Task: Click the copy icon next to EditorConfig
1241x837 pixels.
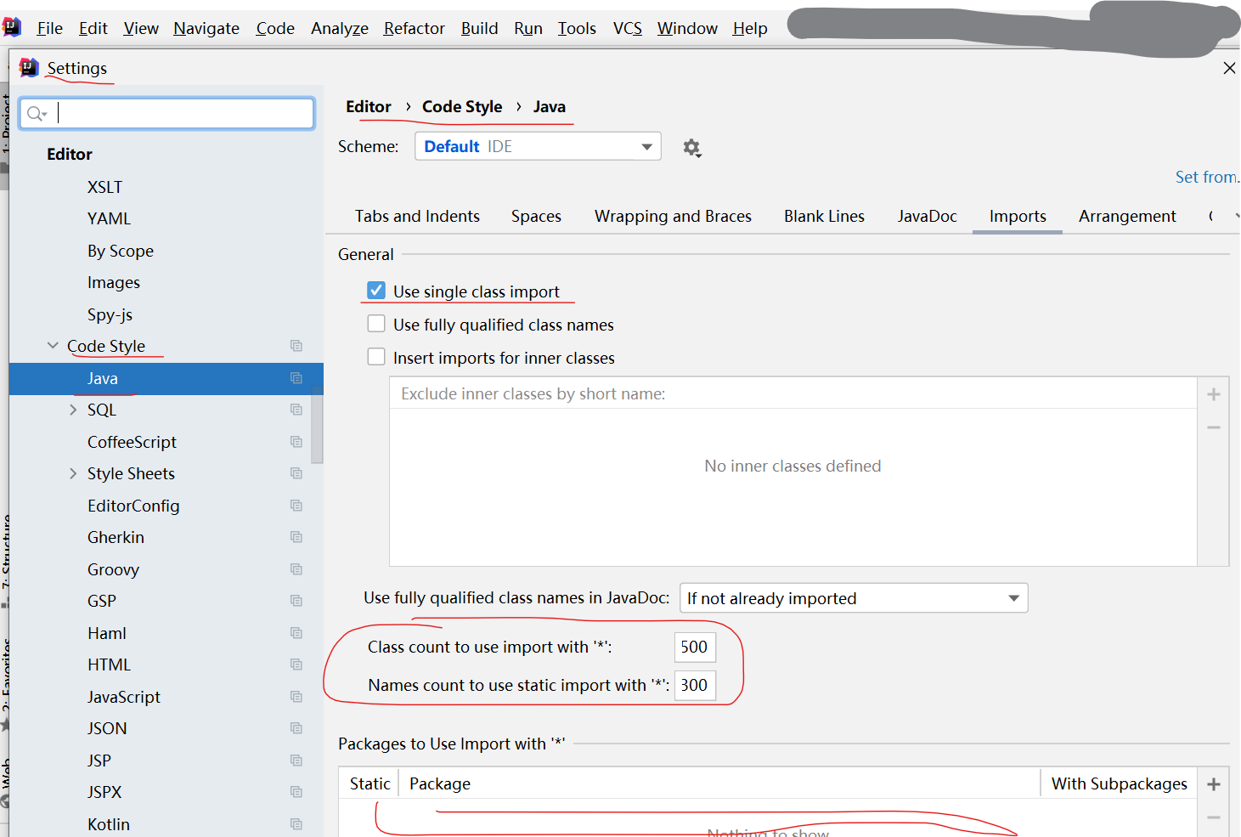Action: [x=296, y=506]
